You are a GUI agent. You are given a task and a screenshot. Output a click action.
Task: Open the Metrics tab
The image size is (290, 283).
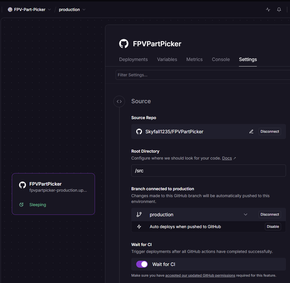click(x=194, y=59)
